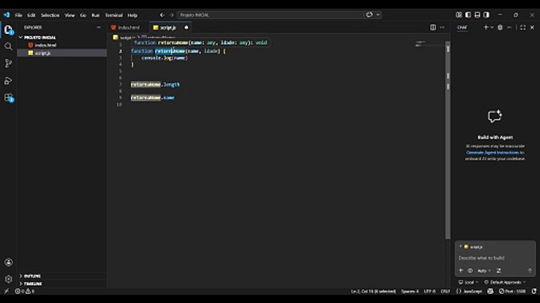This screenshot has width=540, height=303.
Task: Click the Copilot icon in the title bar
Action: click(x=369, y=15)
